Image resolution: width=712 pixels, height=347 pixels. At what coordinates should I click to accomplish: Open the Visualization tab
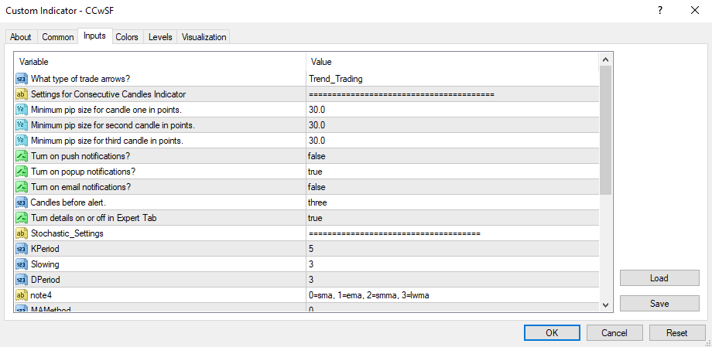(204, 37)
